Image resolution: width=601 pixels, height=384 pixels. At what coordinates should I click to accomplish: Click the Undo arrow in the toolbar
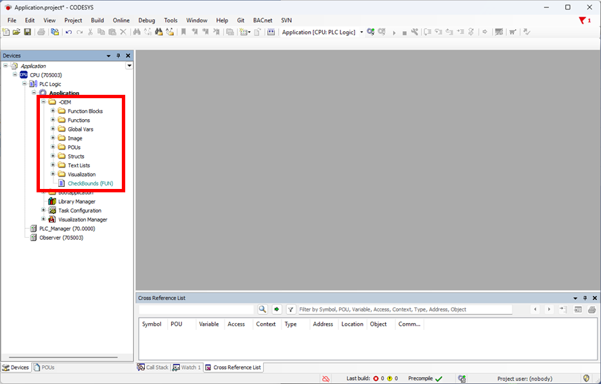pyautogui.click(x=68, y=32)
